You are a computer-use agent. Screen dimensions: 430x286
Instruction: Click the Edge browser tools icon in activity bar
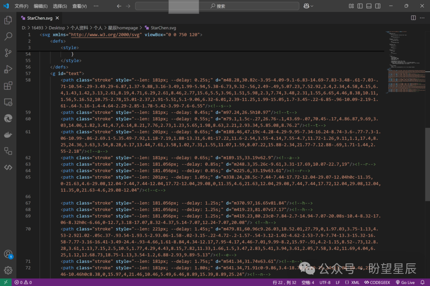[x=8, y=118]
